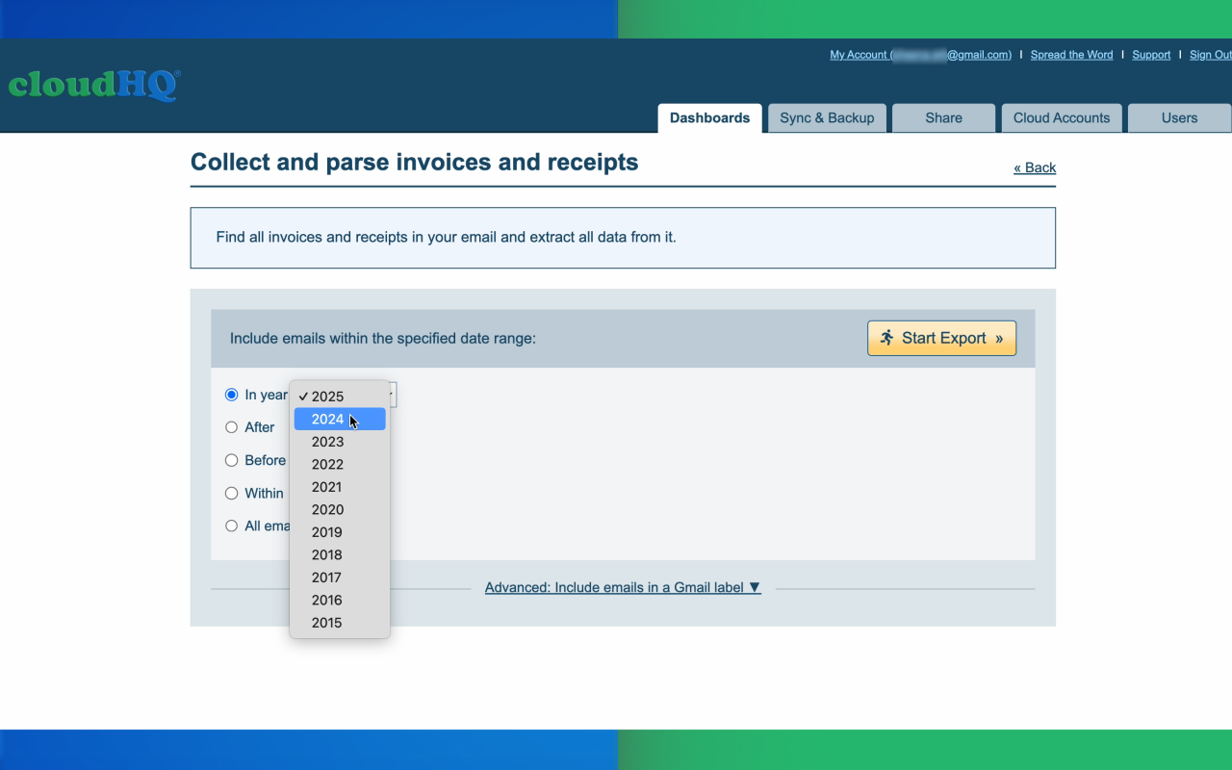Screen dimensions: 1232x770
Task: Click the cloudHQ logo
Action: pos(94,85)
